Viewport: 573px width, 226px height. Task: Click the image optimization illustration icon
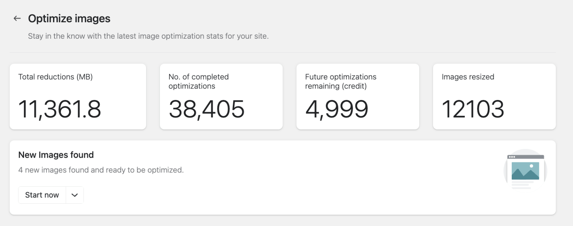pyautogui.click(x=525, y=170)
